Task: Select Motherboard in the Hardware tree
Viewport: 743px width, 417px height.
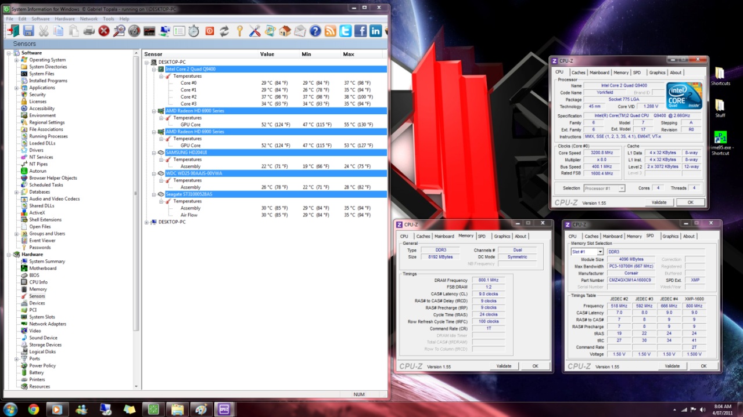Action: coord(43,269)
